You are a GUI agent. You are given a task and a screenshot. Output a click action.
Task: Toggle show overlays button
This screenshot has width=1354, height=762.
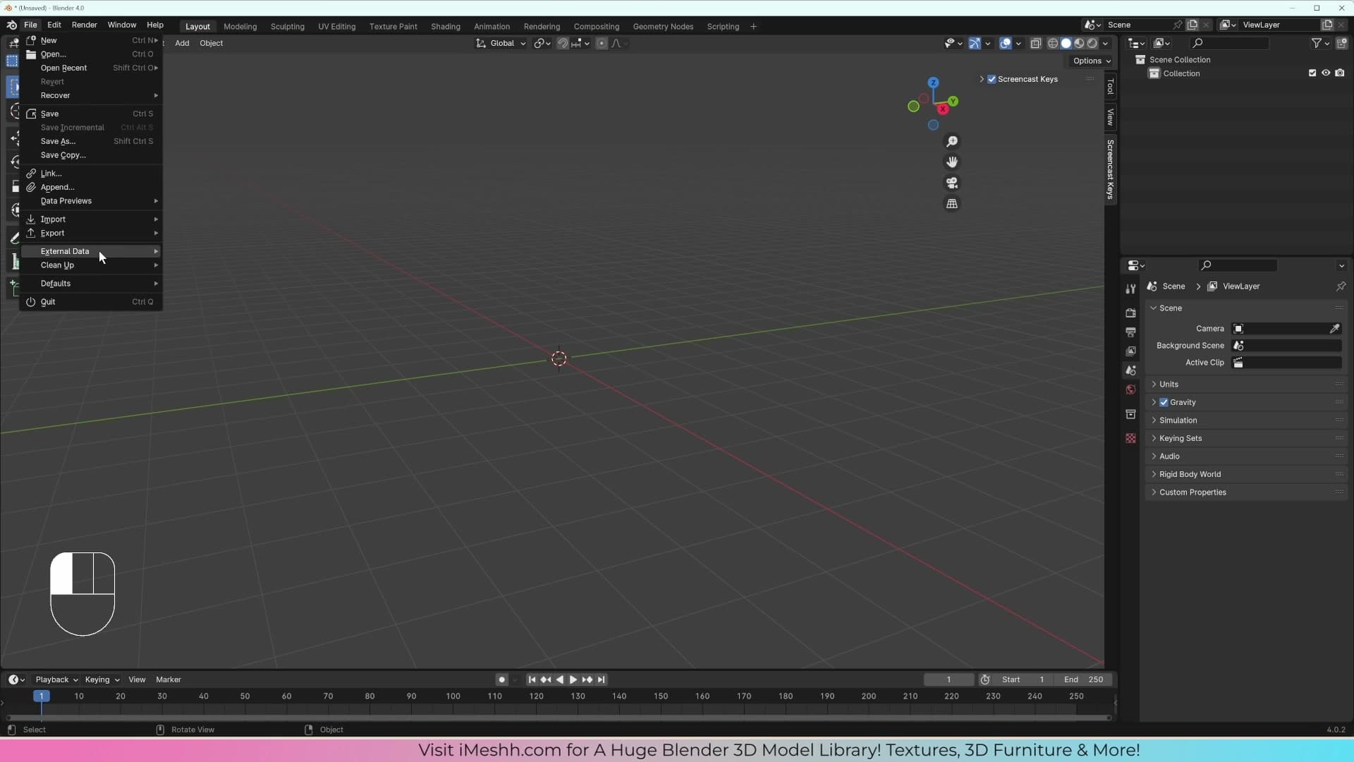[1006, 43]
